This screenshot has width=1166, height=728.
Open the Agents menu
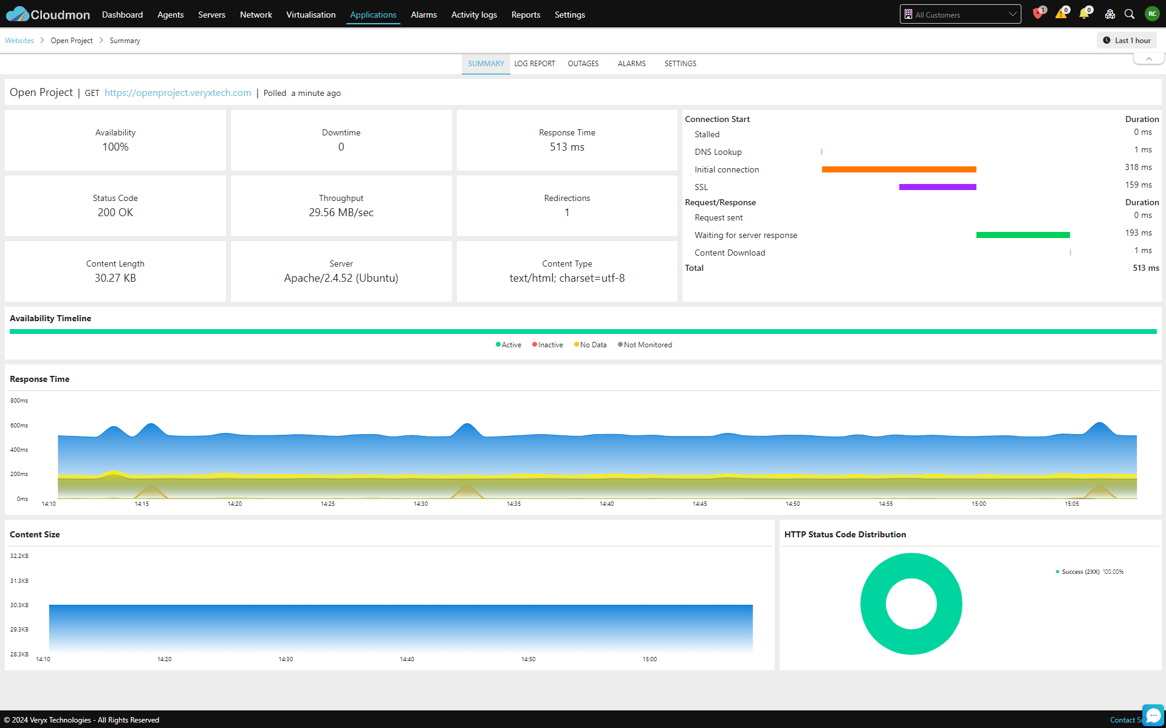click(x=170, y=15)
